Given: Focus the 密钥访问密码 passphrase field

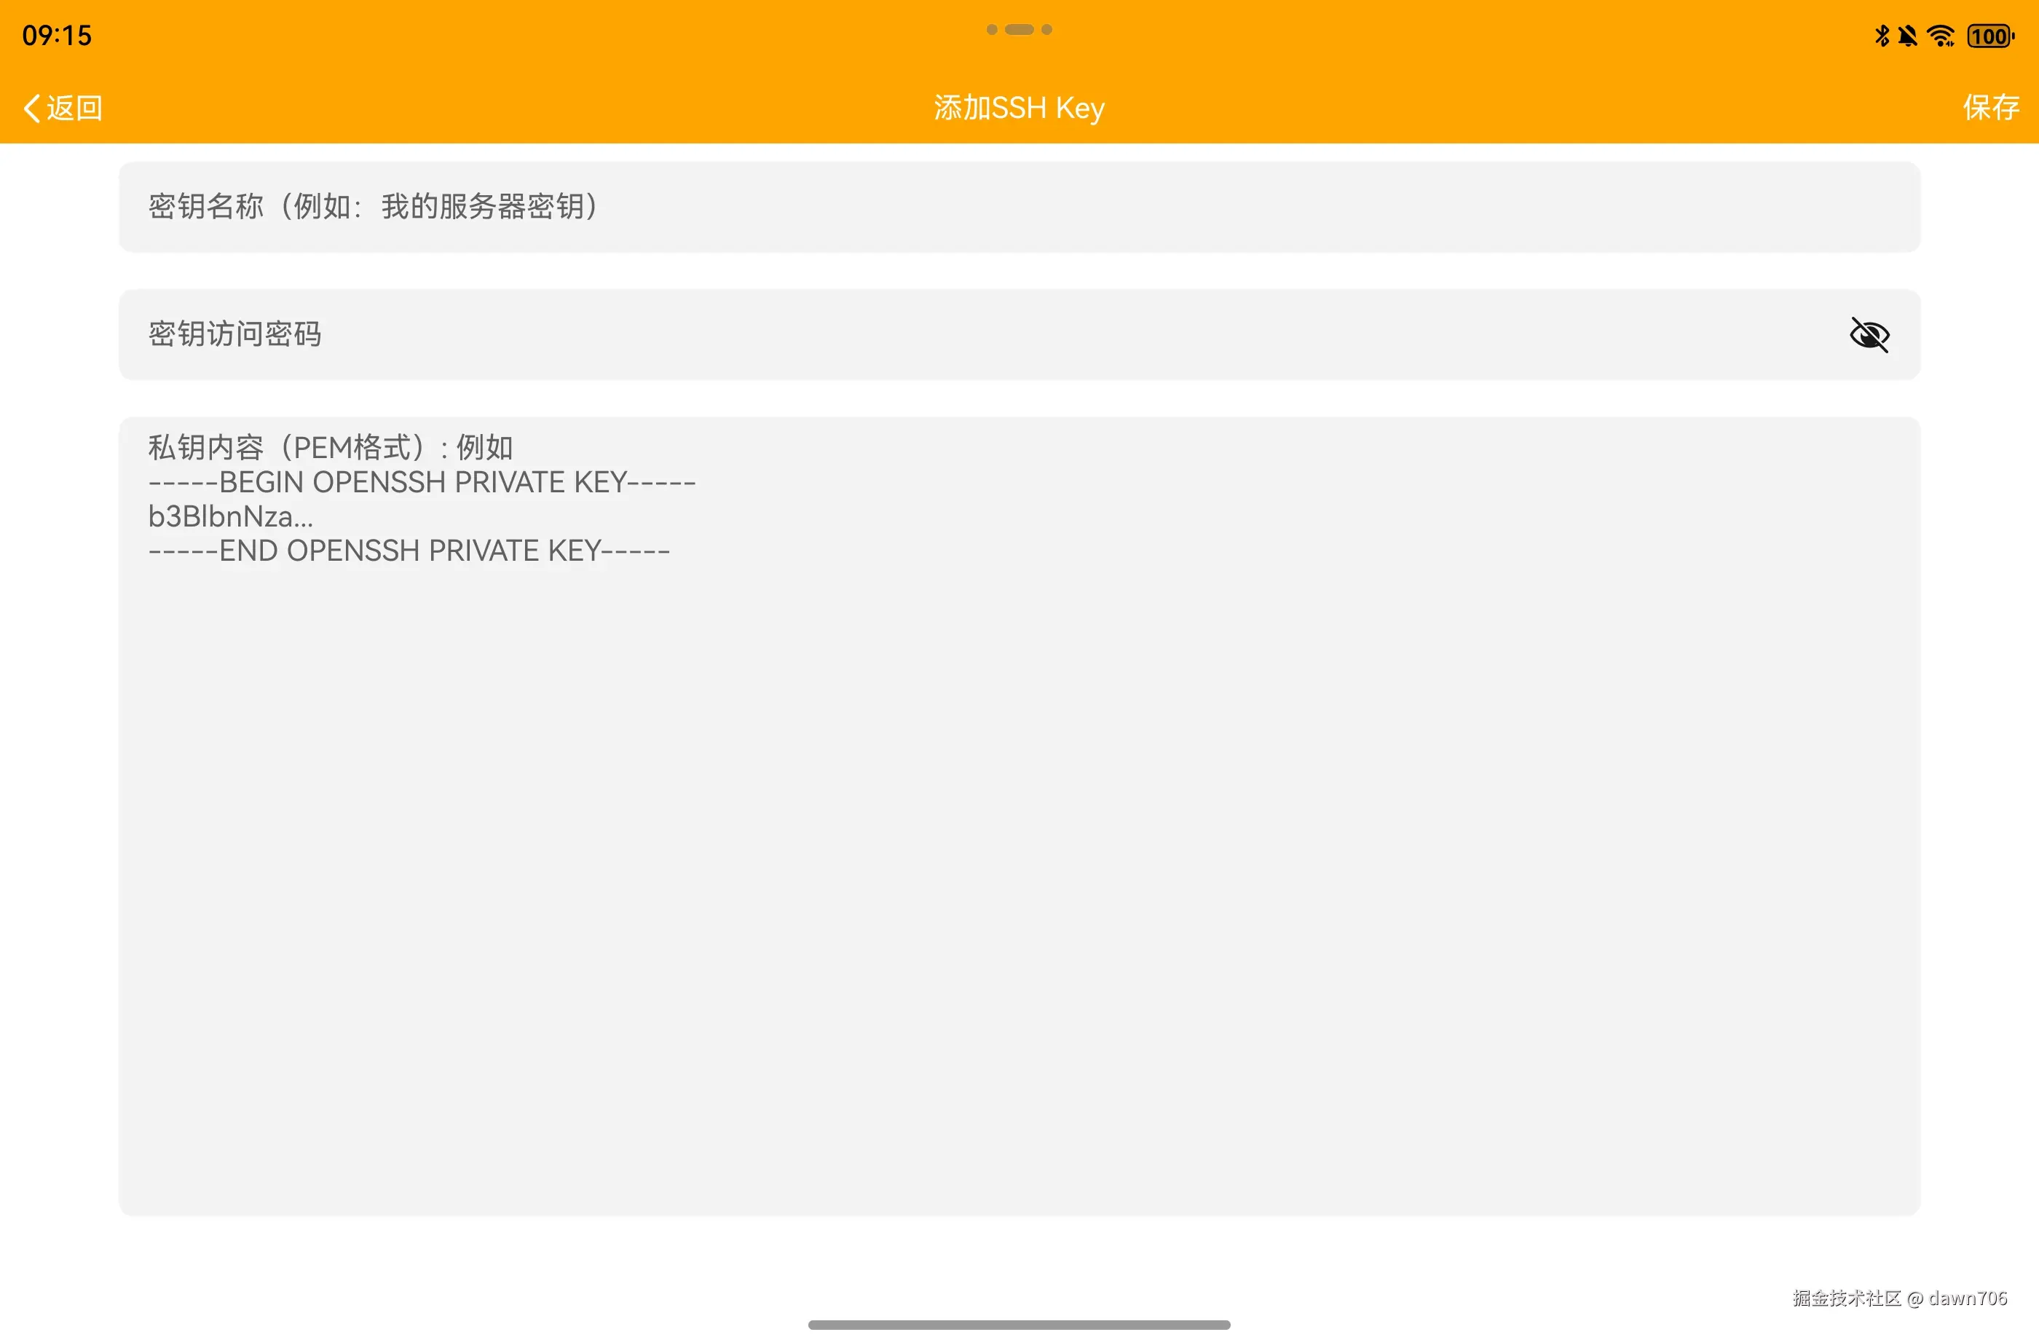Looking at the screenshot, I should [942, 334].
